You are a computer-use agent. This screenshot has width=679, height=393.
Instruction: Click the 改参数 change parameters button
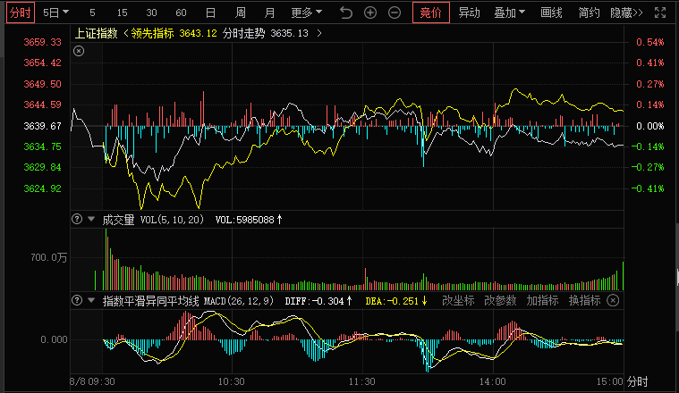(501, 301)
